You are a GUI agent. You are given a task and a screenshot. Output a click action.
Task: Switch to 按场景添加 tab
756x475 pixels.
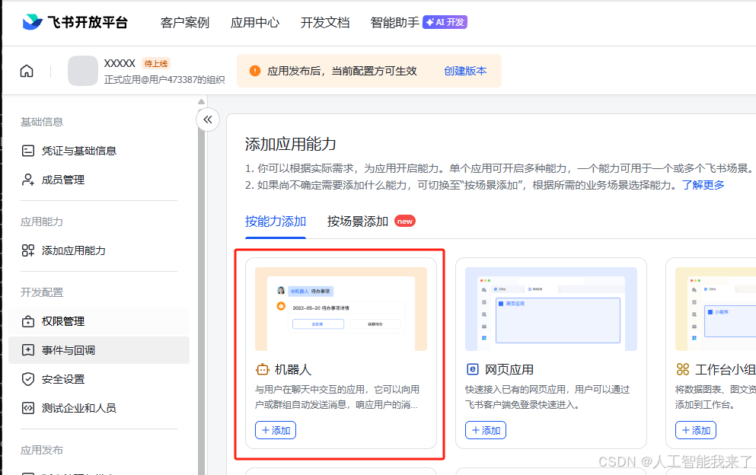pos(358,222)
